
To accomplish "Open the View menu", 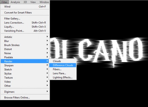I will (x=33, y=2).
